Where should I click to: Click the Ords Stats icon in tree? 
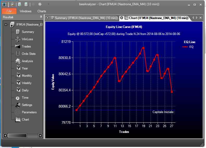click(18, 54)
